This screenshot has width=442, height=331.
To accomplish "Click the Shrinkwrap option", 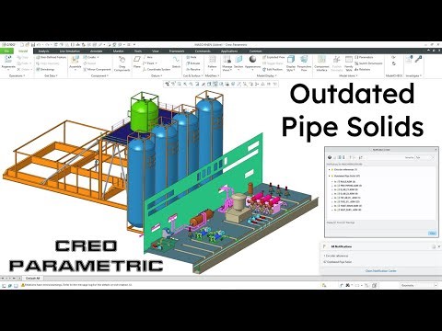I will (45, 69).
